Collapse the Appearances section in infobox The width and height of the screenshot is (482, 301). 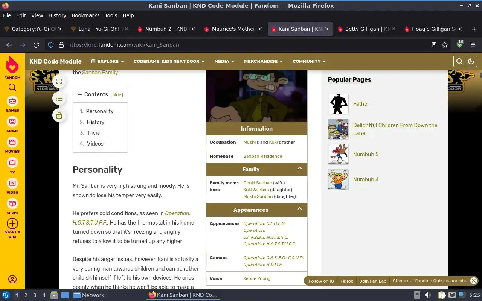tap(300, 209)
